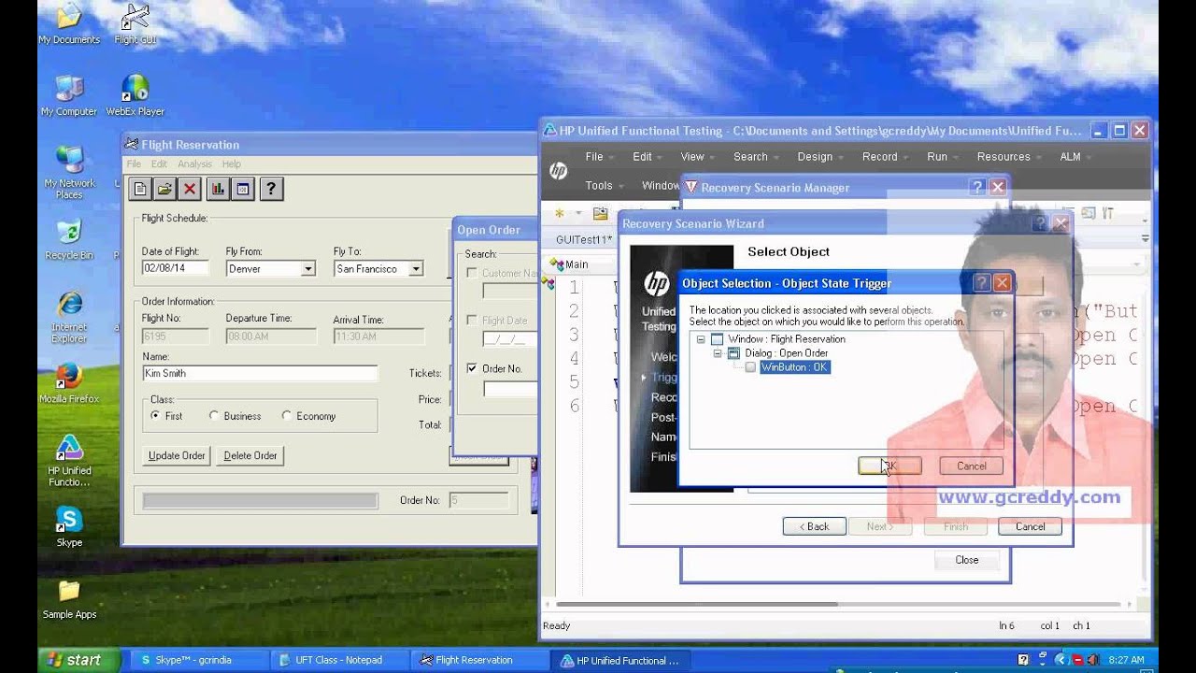1196x673 pixels.
Task: Open the Graph chart icon in Flight Reservation
Action: pos(218,189)
